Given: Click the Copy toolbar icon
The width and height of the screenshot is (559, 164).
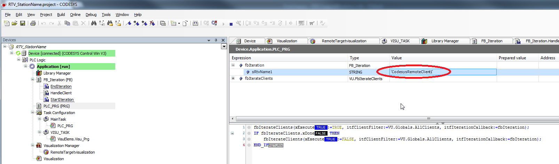Looking at the screenshot, I should click(x=67, y=23).
